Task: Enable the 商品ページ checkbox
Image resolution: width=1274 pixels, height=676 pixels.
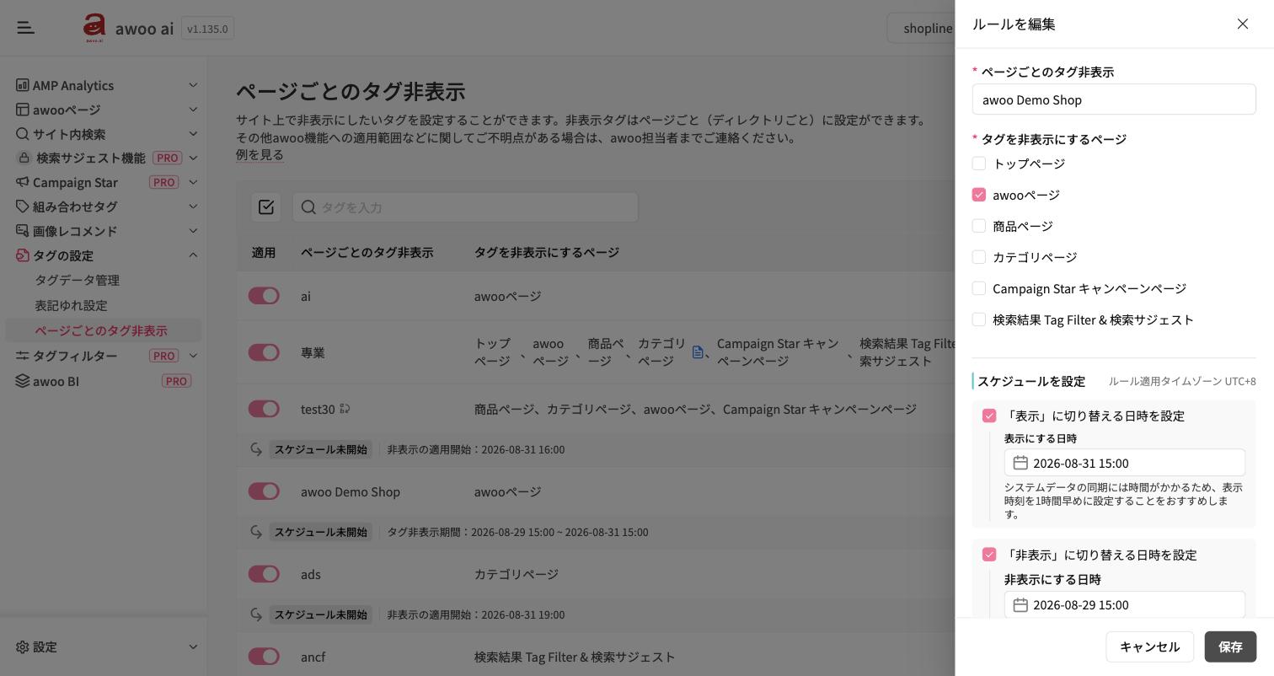Action: coord(979,226)
